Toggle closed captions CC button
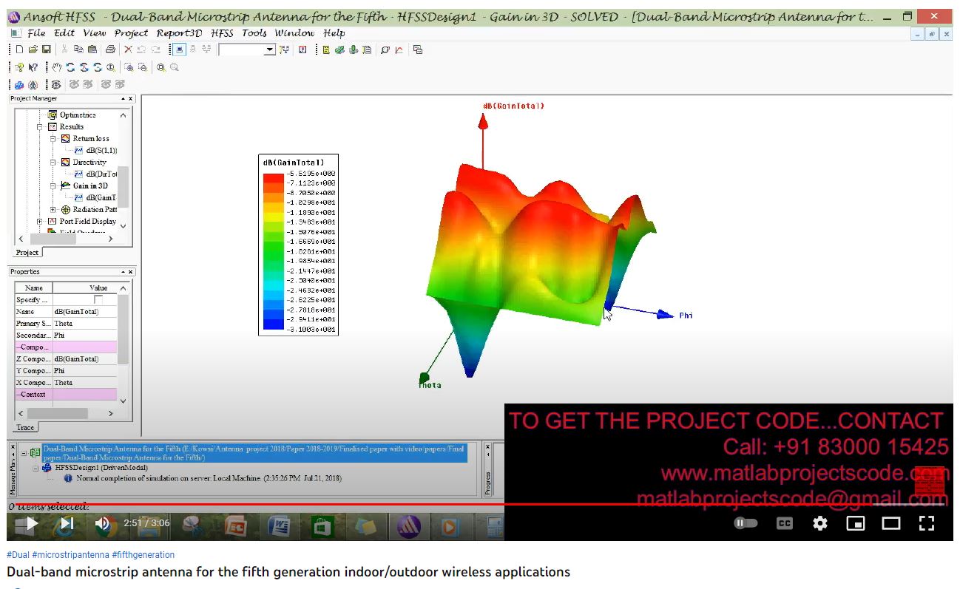960x589 pixels. tap(784, 523)
